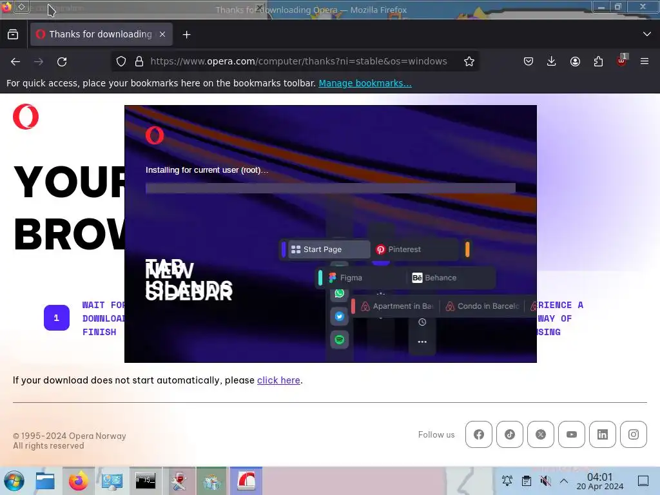Open the clock showing 04:01

pyautogui.click(x=599, y=481)
